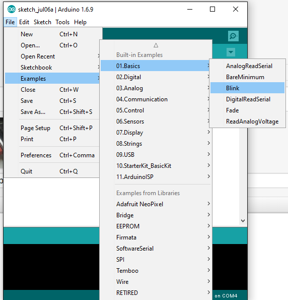Expand 04.Communication examples category
The width and height of the screenshot is (288, 300).
click(156, 99)
